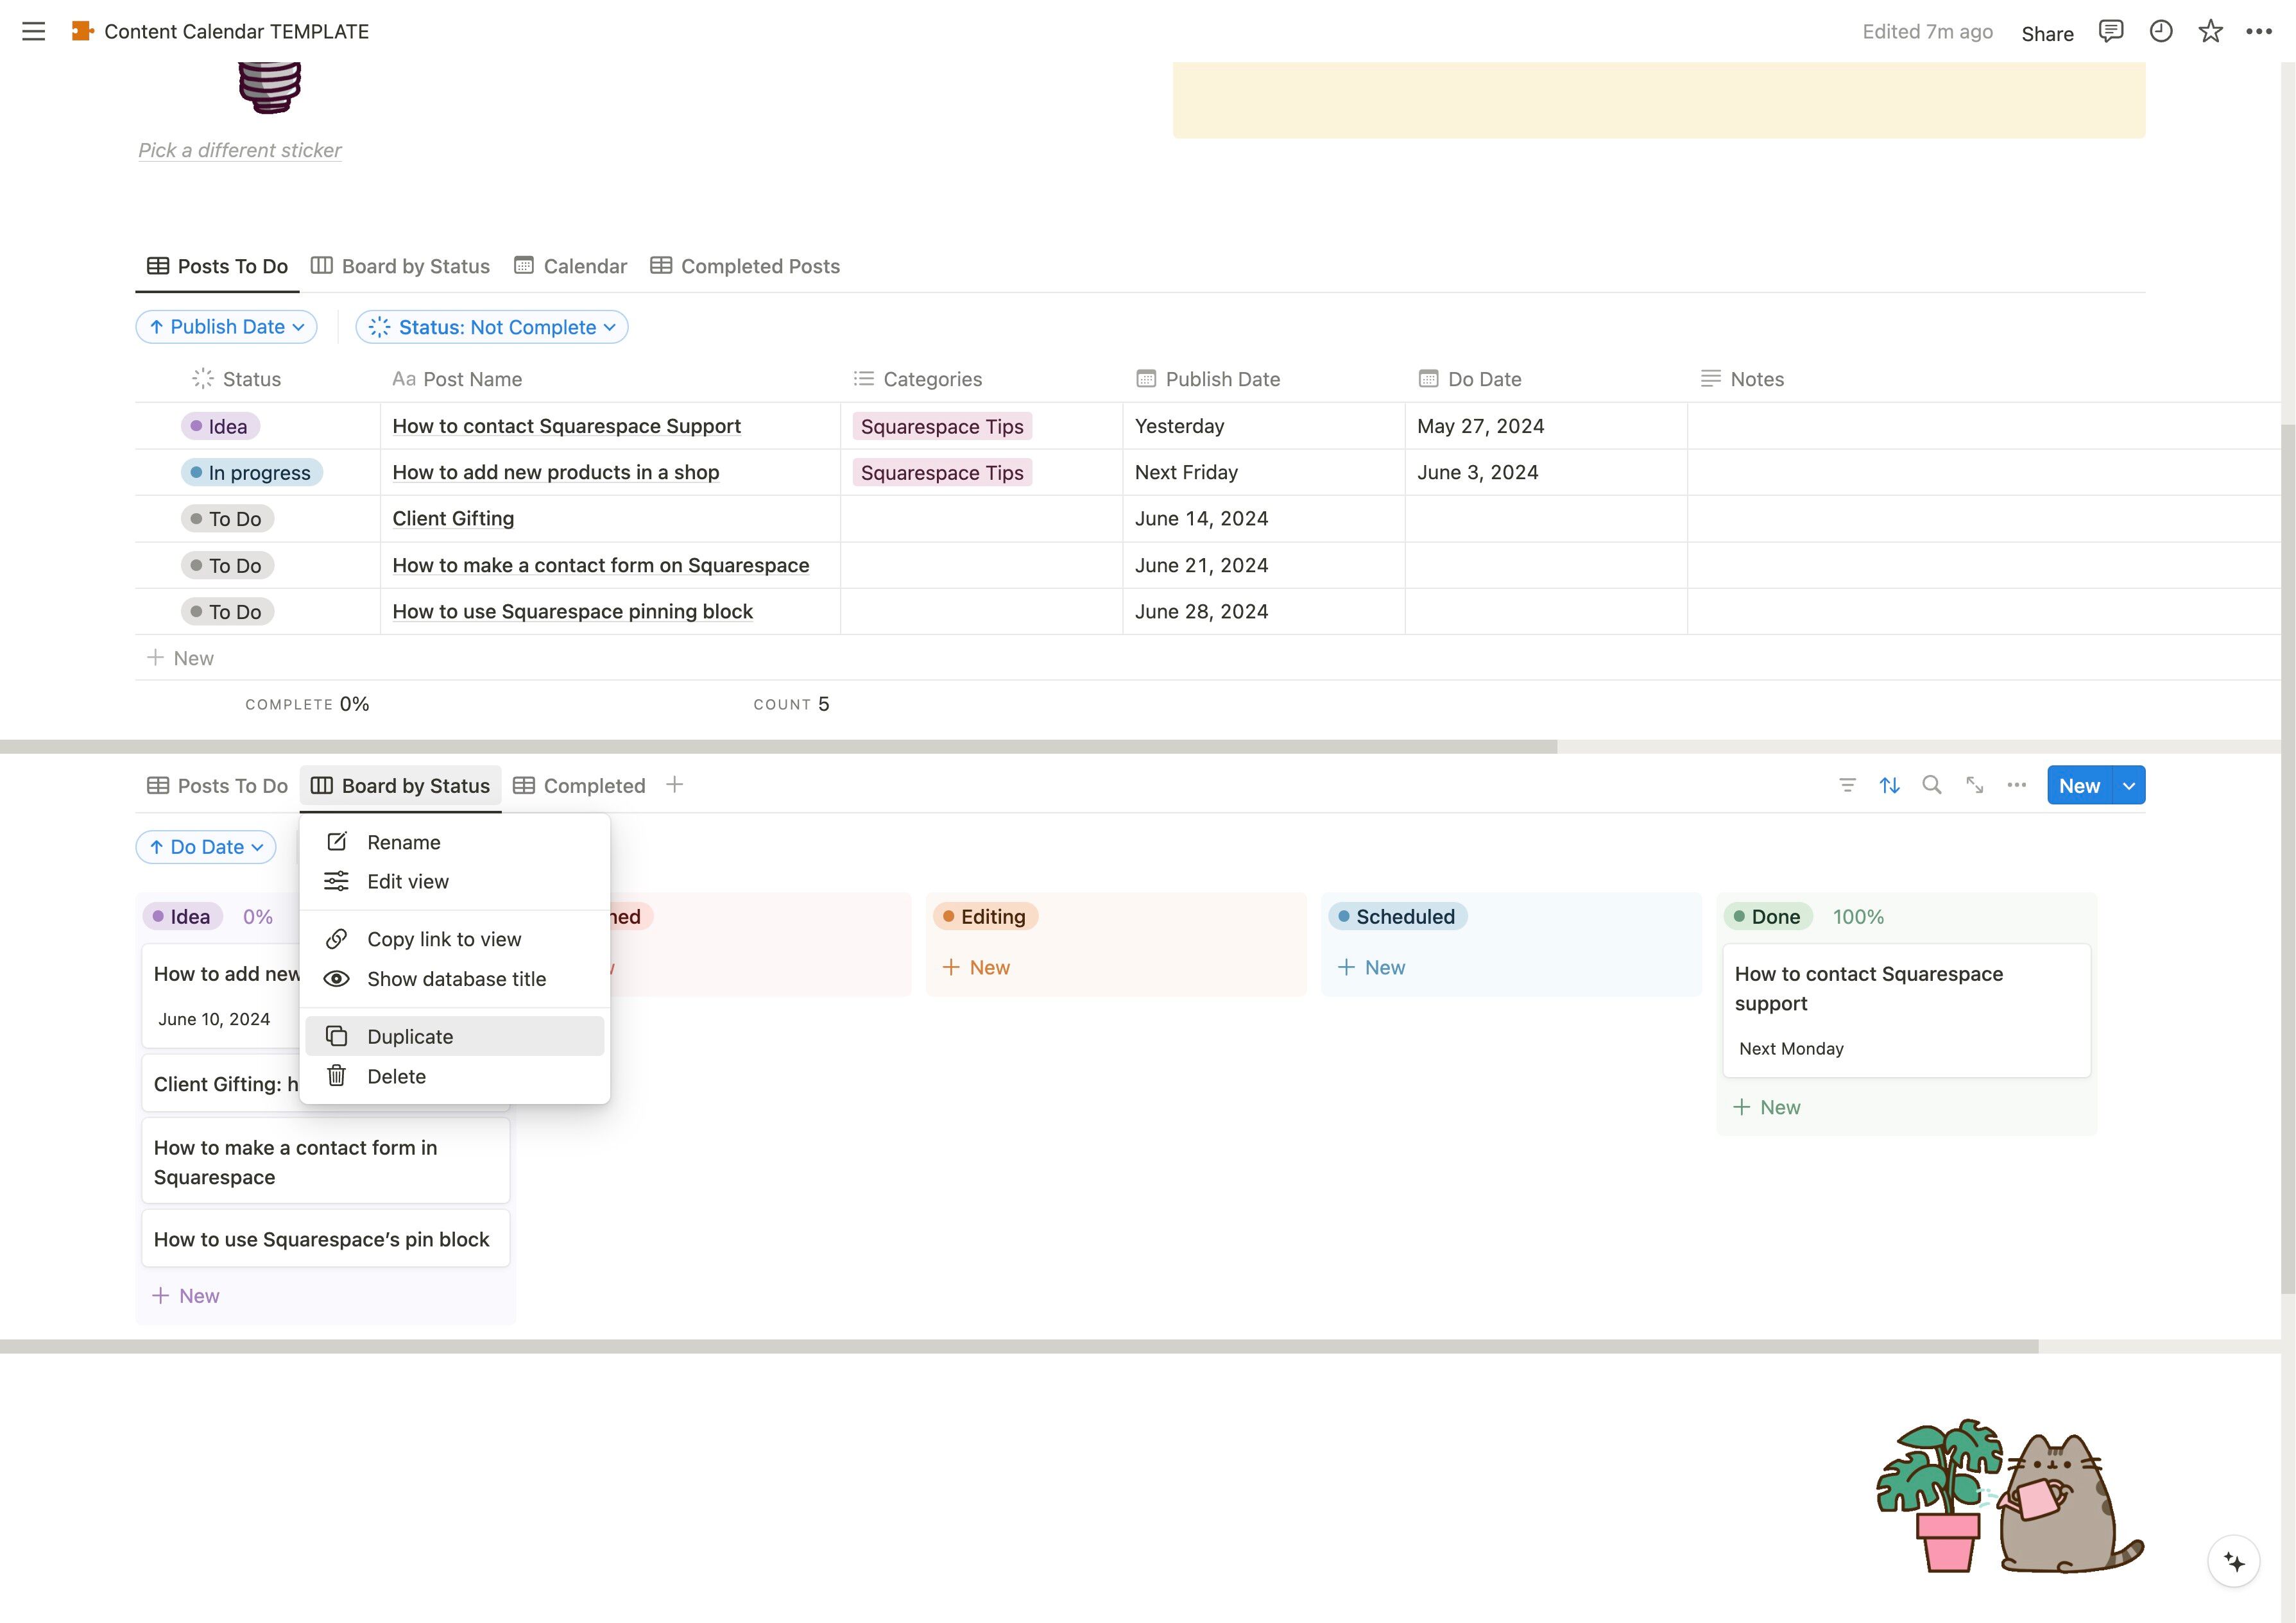Expand the Publish Date sort pill
This screenshot has width=2296, height=1623.
226,327
